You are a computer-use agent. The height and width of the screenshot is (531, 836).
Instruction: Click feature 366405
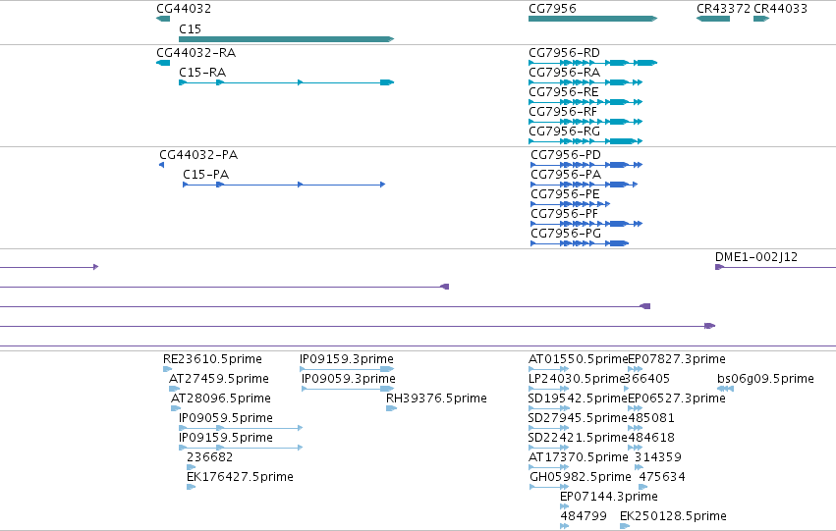coord(627,389)
